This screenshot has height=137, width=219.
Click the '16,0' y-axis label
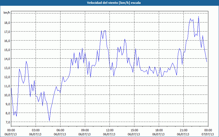pos(7,41)
